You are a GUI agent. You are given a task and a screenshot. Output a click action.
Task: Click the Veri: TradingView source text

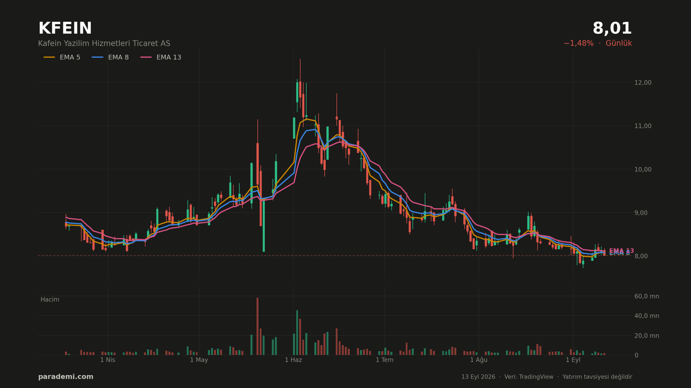529,377
